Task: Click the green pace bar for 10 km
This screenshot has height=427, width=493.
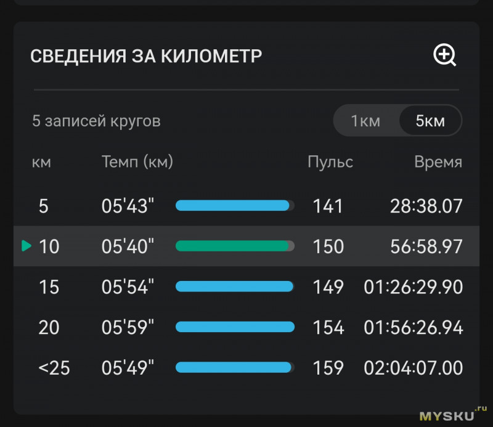Action: [235, 246]
